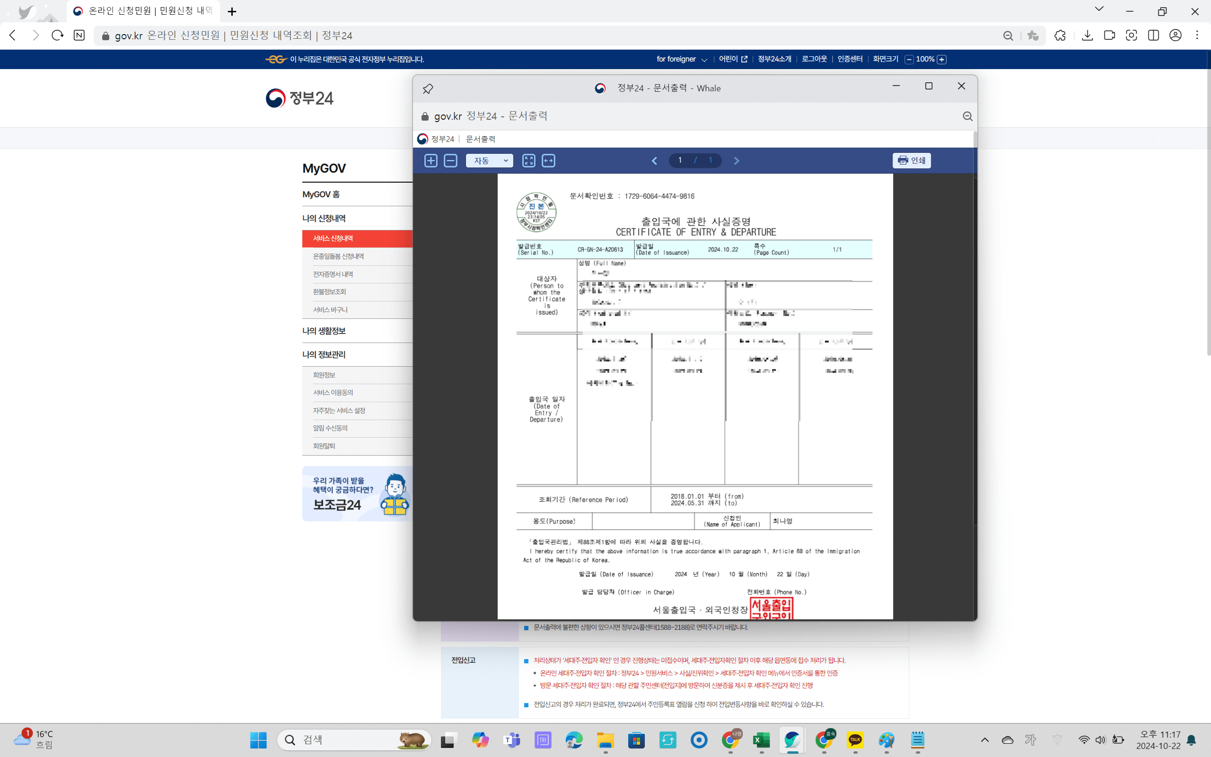Open KakaoTalk from the taskbar
This screenshot has height=757, width=1211.
point(855,739)
